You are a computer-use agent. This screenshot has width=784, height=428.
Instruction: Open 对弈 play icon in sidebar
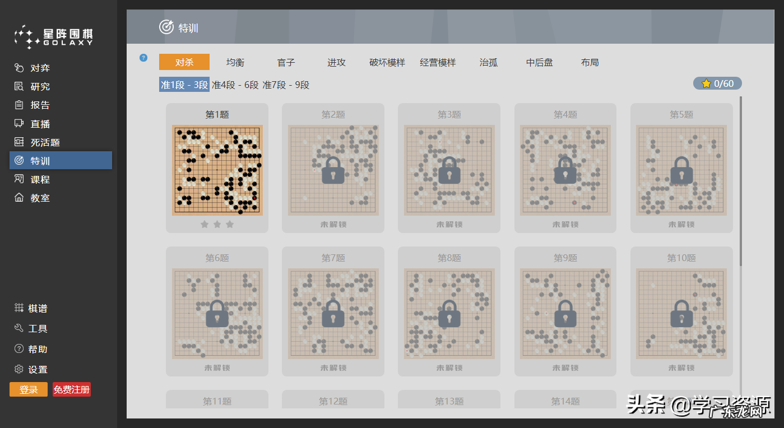(x=19, y=68)
